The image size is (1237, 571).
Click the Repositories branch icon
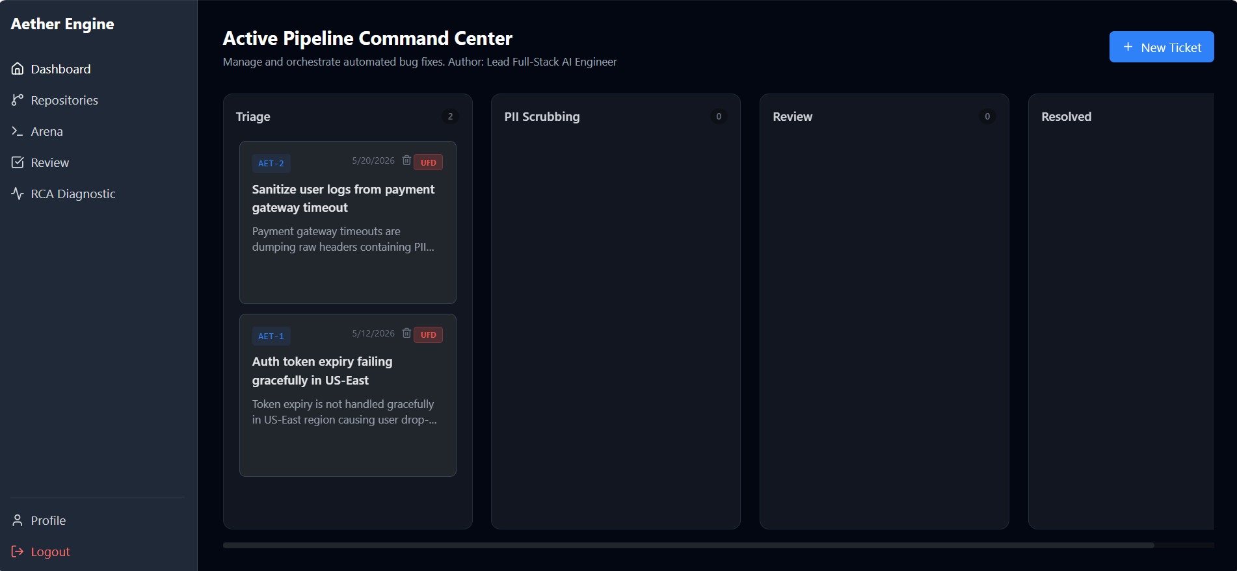18,100
